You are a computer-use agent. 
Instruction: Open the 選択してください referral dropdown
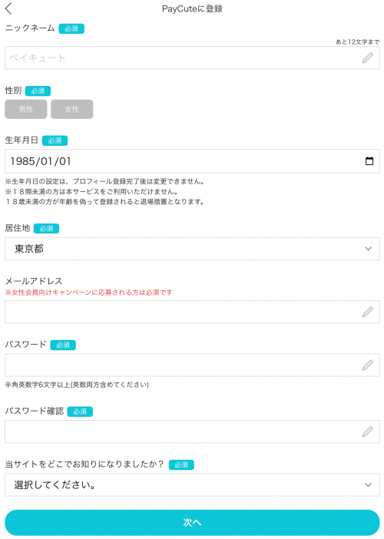tap(192, 484)
